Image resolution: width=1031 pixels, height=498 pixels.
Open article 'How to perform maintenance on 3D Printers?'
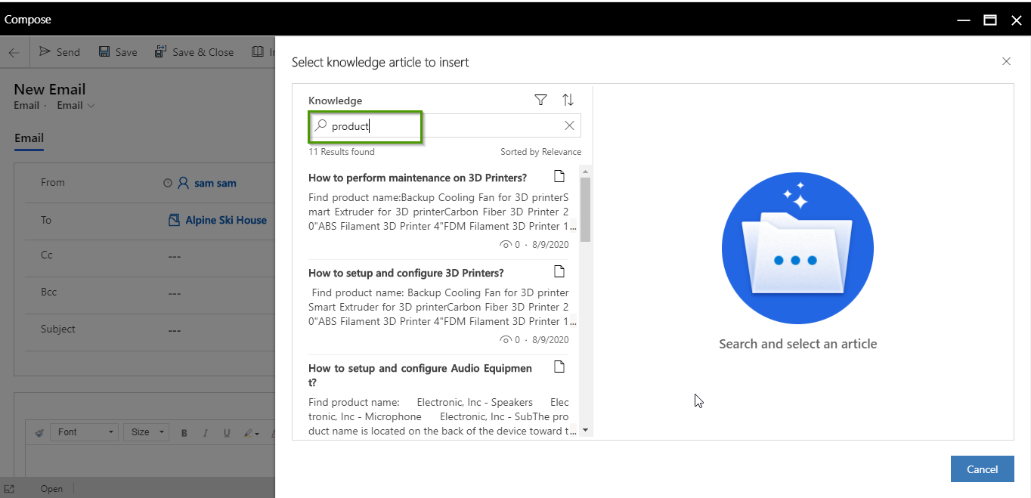coord(417,178)
